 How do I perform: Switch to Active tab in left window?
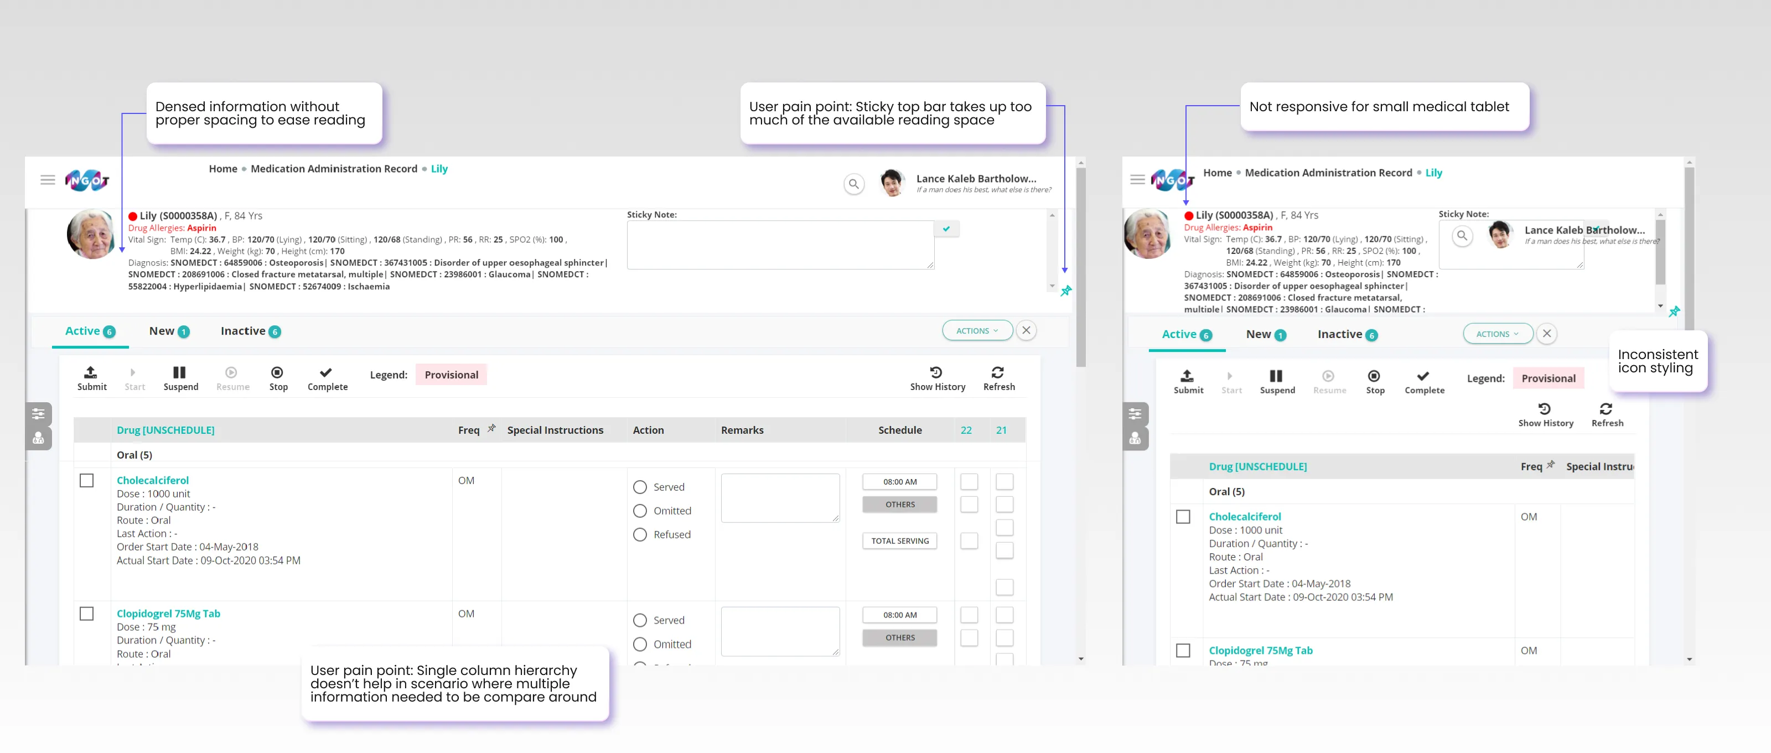[90, 331]
